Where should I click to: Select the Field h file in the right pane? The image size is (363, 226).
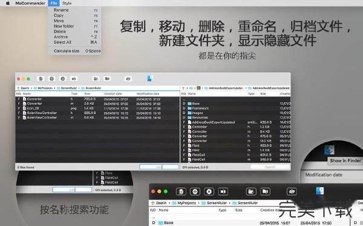(236, 145)
